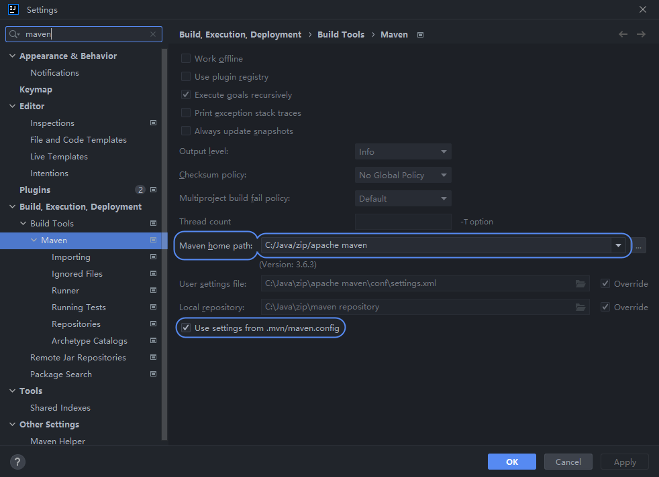Clear the maven search field text

153,34
